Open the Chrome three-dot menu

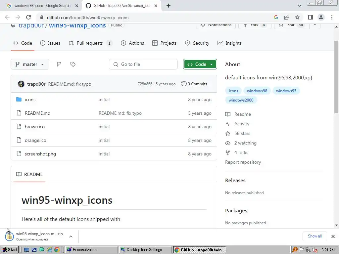332,17
